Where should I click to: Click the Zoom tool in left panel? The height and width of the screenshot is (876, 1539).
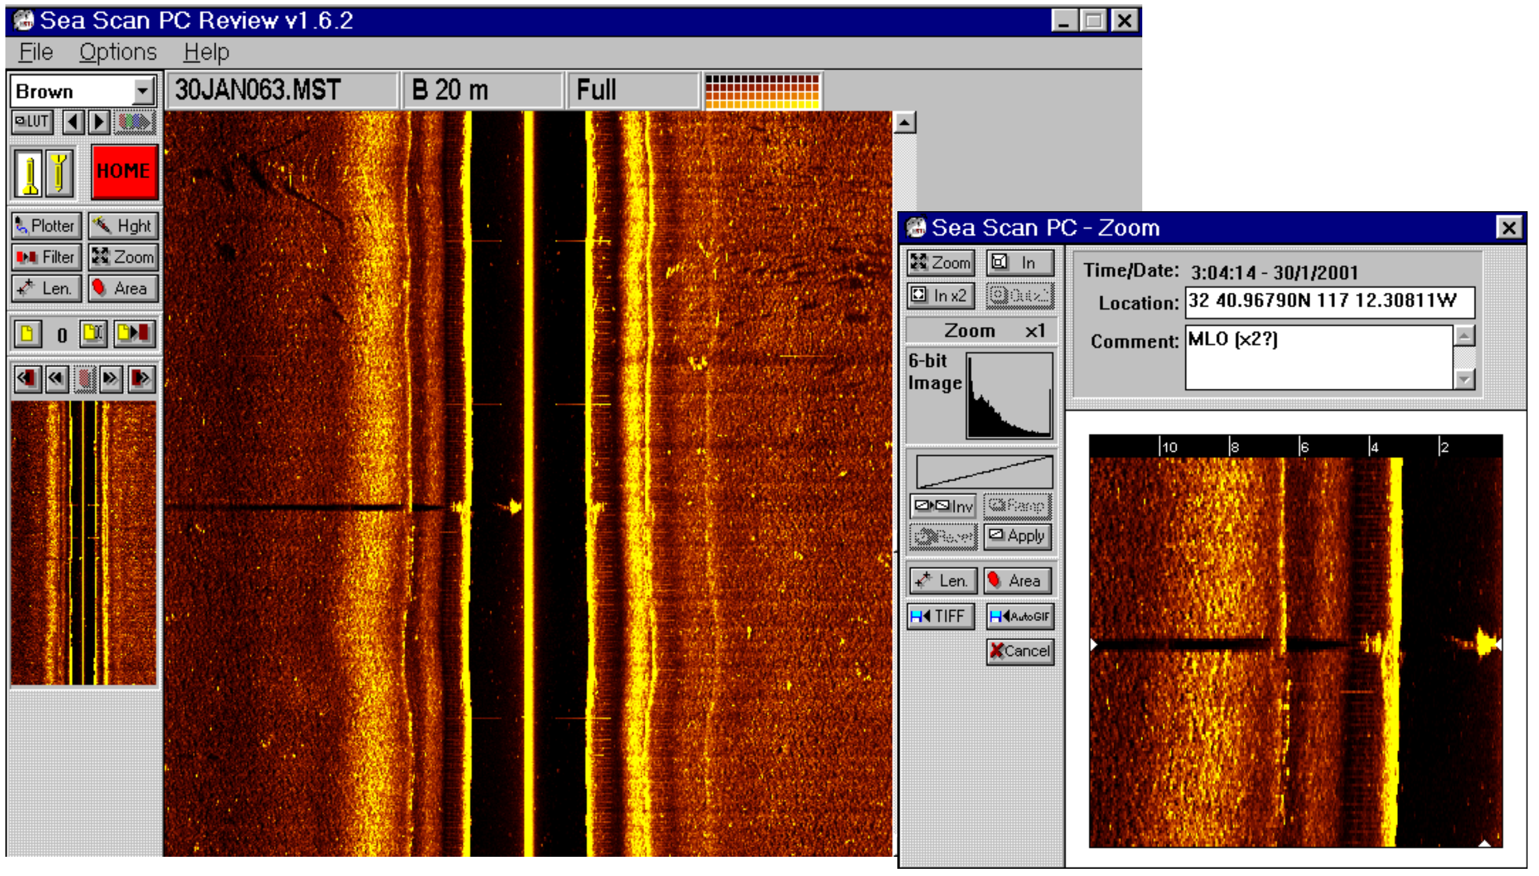[124, 257]
